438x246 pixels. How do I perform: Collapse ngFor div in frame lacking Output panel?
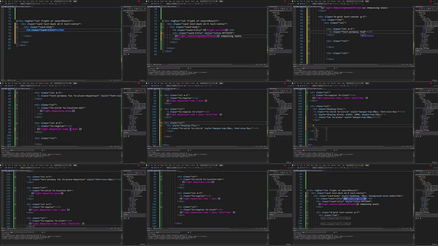click(x=17, y=21)
